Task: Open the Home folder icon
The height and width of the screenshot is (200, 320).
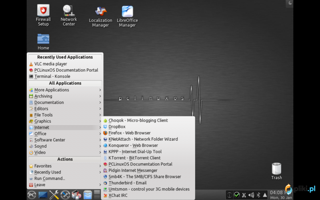Action: (43, 42)
